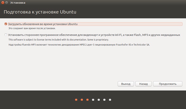Image resolution: width=186 pixels, height=109 pixels.
Task: Click the 'Установка' window title text
Action: 18,3
